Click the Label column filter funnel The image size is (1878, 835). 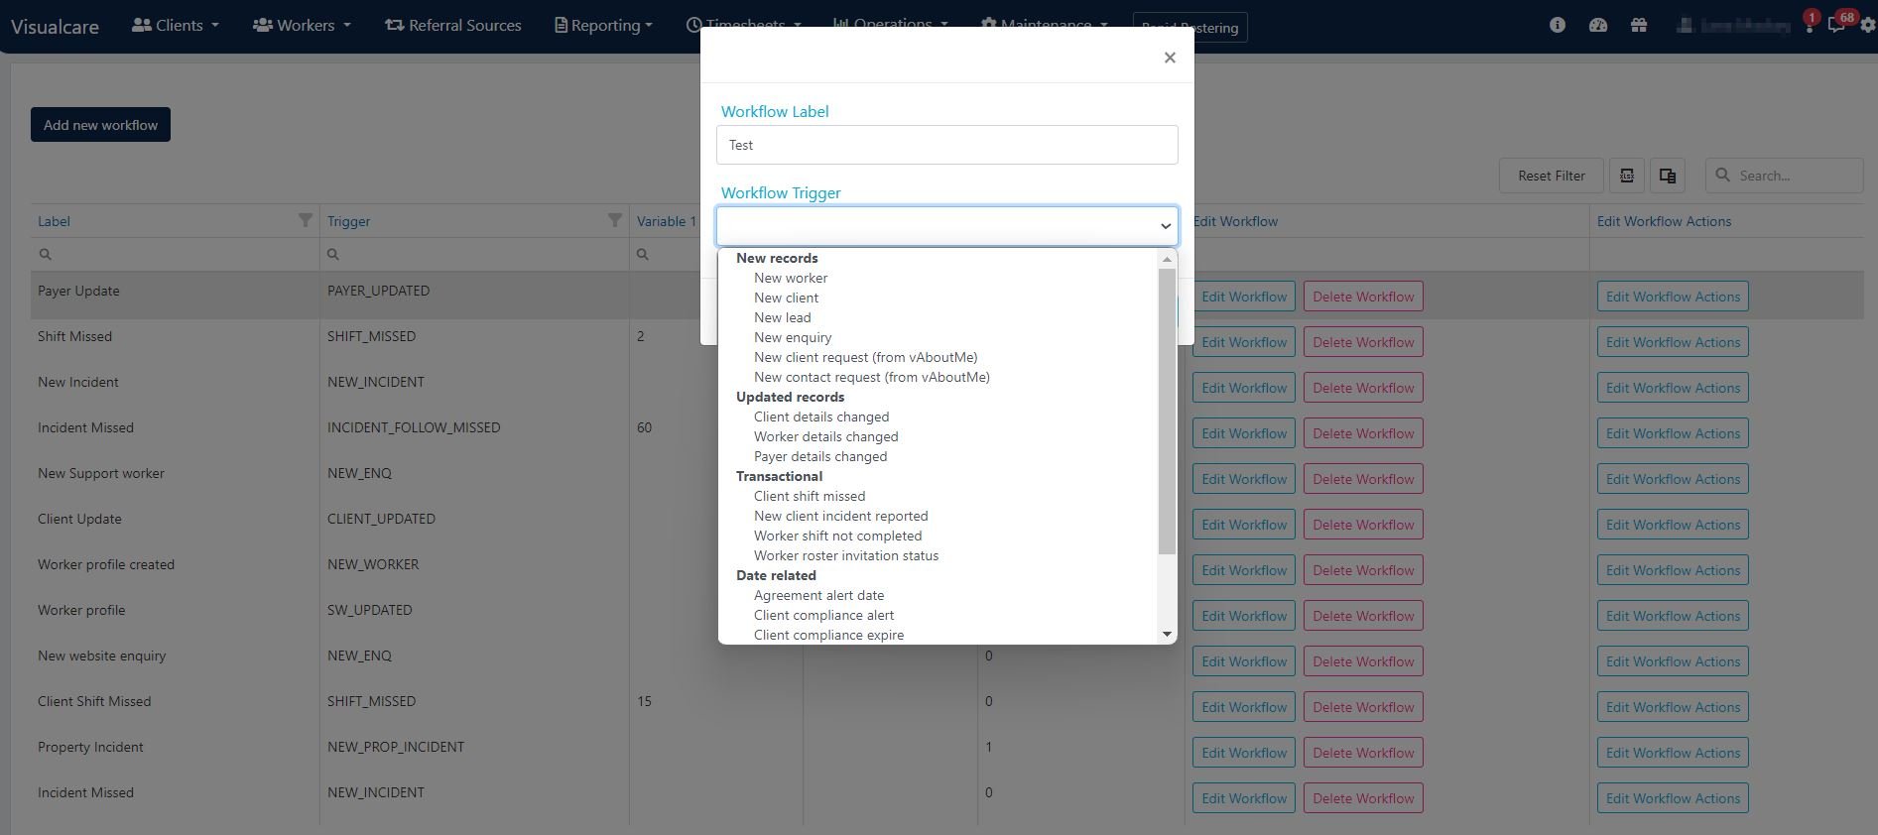click(x=306, y=220)
